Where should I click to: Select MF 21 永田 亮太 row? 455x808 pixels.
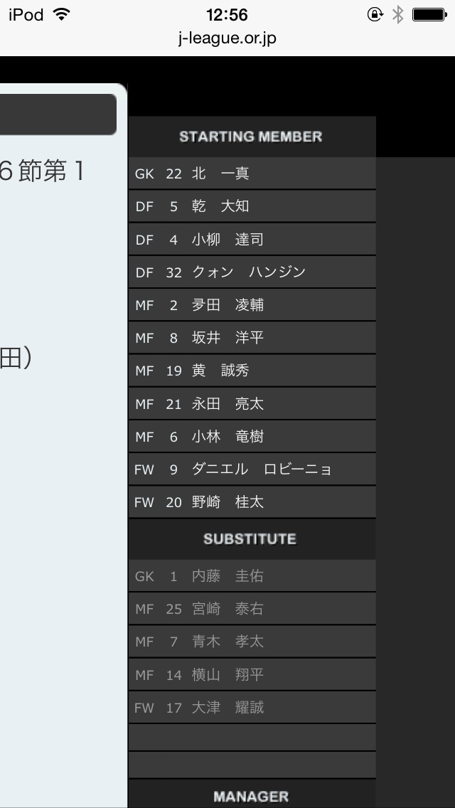(252, 404)
